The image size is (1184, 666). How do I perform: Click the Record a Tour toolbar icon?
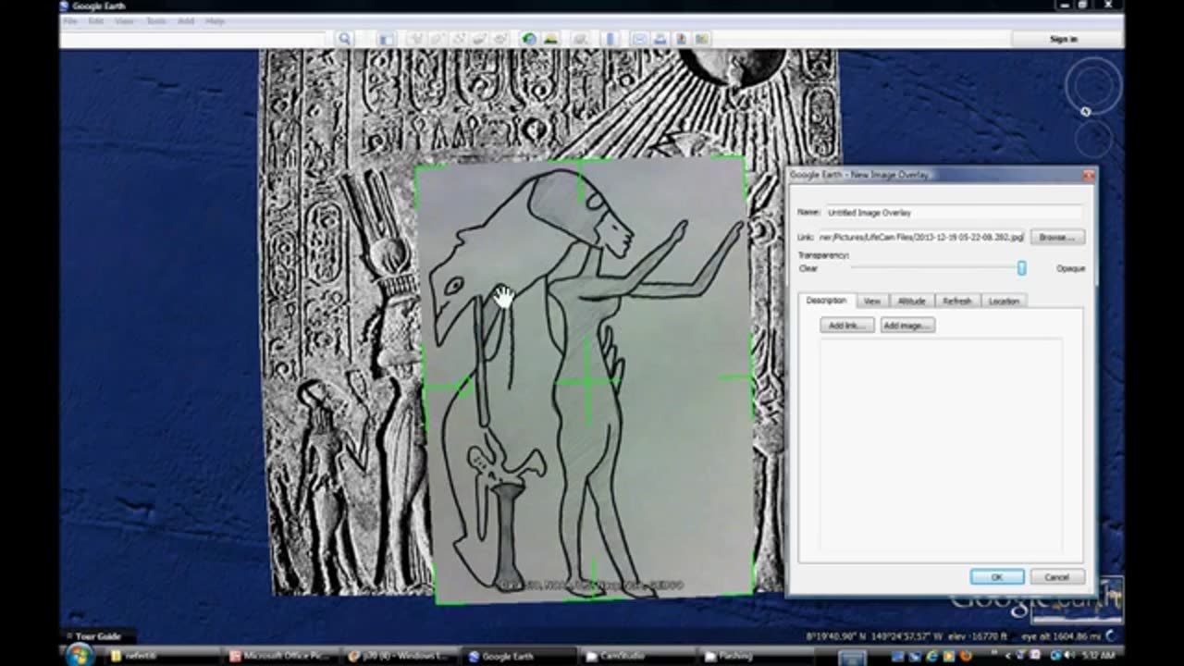tap(500, 39)
